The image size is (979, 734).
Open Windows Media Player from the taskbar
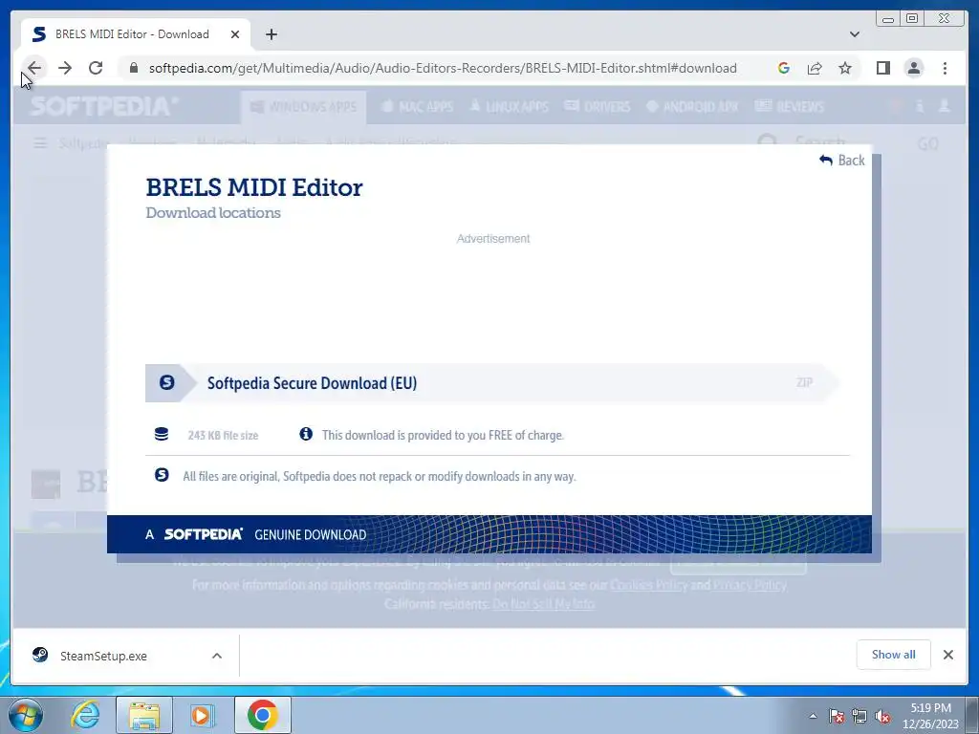(x=202, y=715)
